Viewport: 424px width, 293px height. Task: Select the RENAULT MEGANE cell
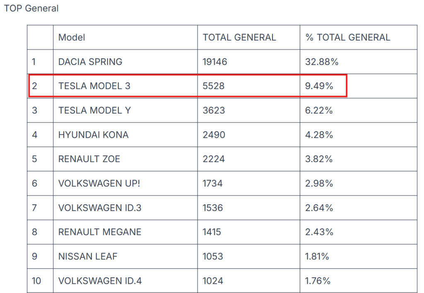[100, 232]
